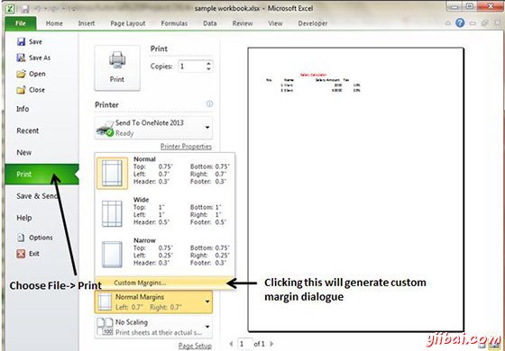Open the Help section in sidebar
The image size is (505, 351).
tap(24, 218)
